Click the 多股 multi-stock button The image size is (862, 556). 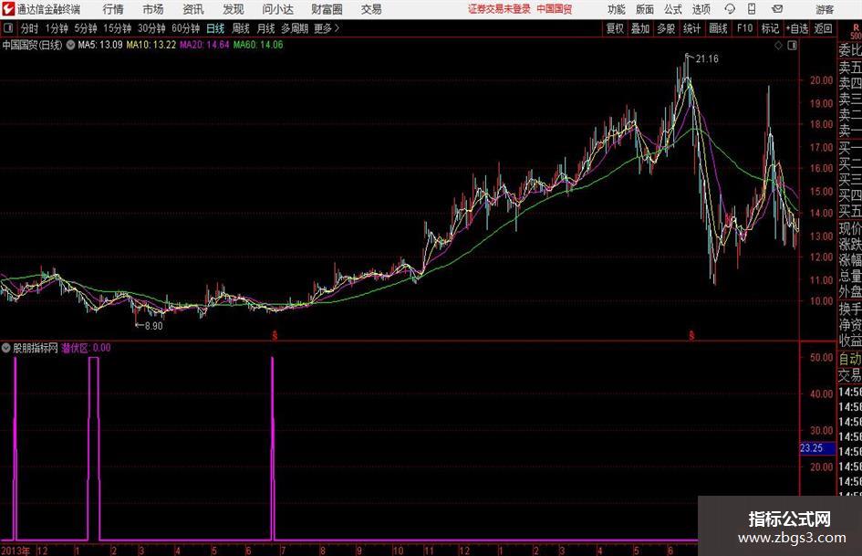[x=666, y=28]
